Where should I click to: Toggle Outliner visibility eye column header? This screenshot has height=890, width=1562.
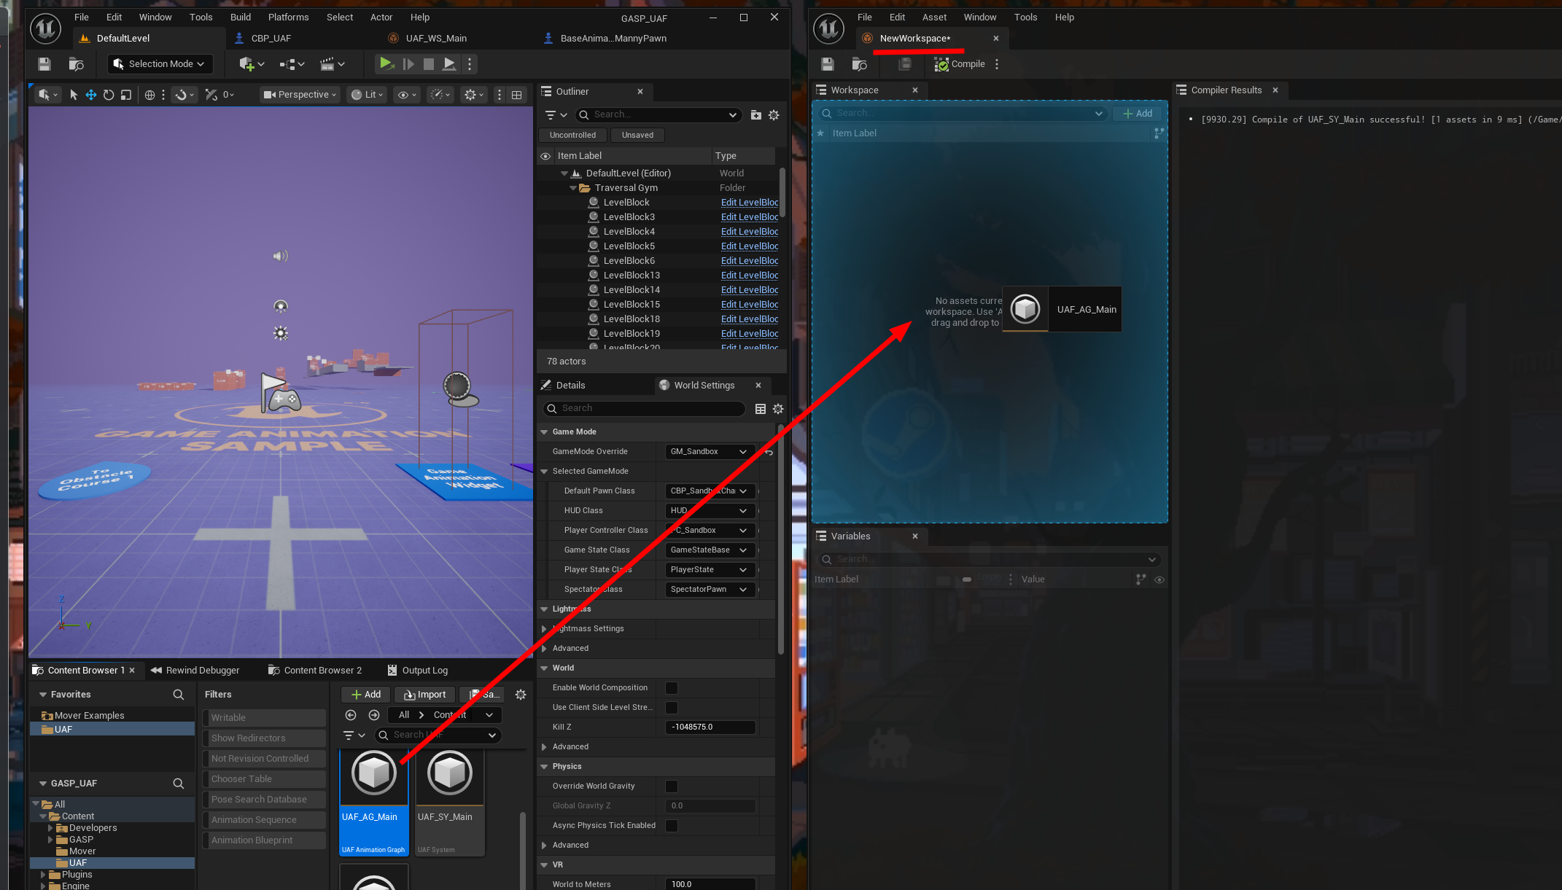[x=545, y=156]
